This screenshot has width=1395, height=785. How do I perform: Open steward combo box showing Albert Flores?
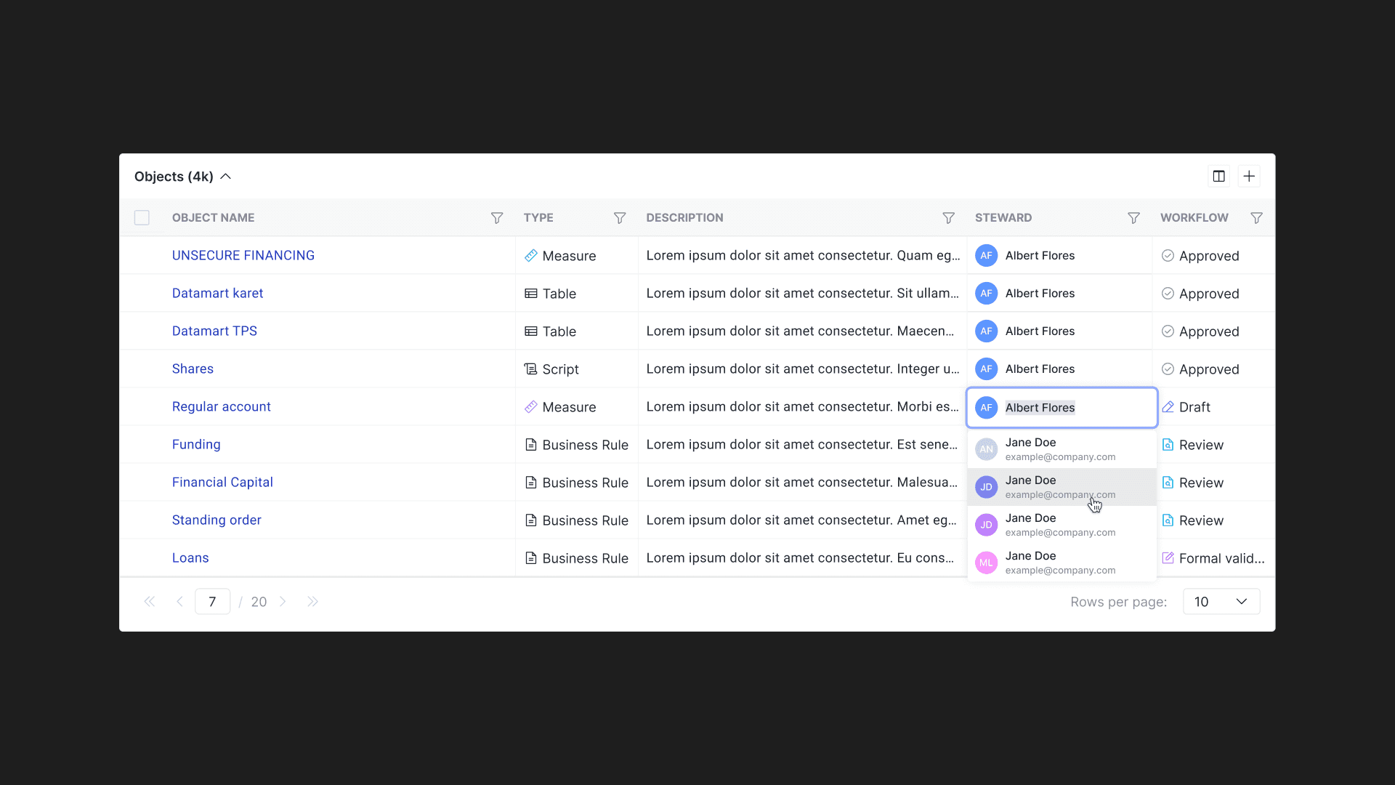coord(1062,408)
